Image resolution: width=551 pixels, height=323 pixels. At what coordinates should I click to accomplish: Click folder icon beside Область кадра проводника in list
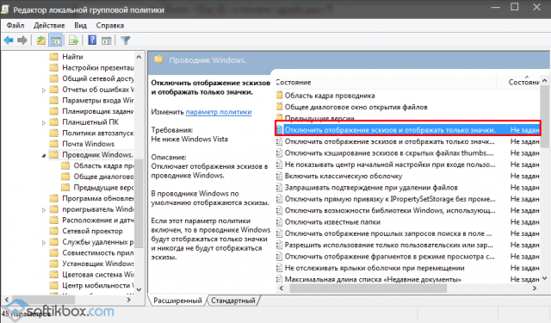pos(279,96)
